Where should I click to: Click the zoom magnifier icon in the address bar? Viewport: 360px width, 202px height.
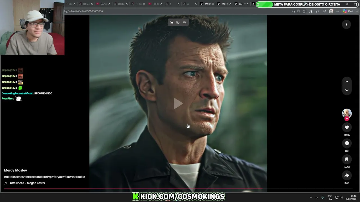[x=298, y=11]
